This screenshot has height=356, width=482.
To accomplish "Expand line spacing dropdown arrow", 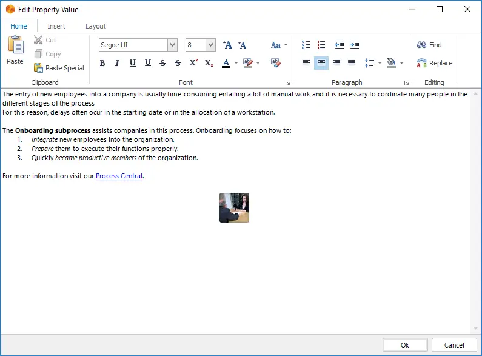I will [x=380, y=63].
